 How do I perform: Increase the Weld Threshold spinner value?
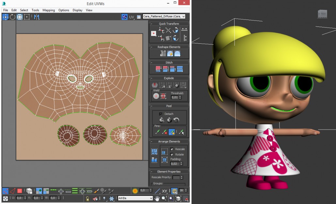(180, 96)
